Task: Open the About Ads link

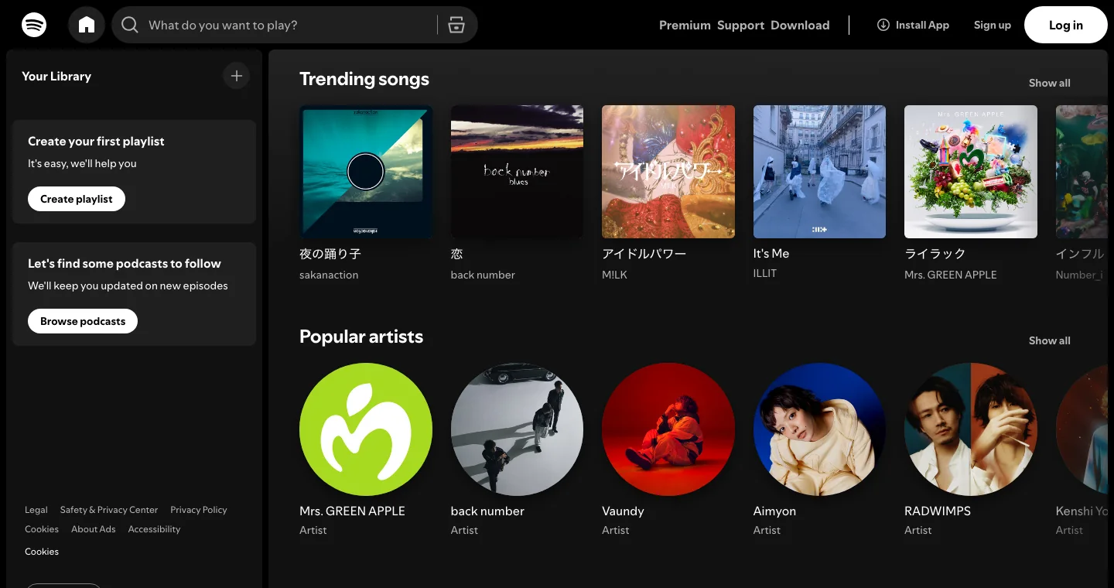Action: tap(94, 529)
